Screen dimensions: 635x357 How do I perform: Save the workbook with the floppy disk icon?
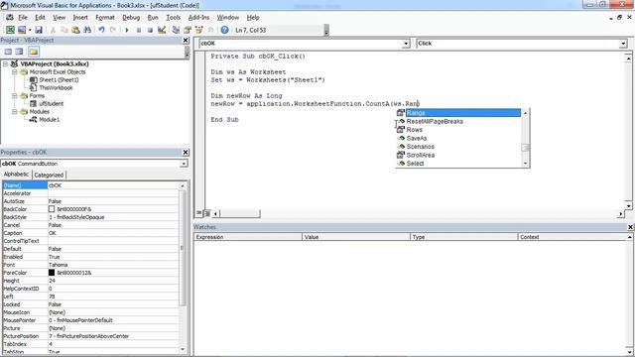click(x=39, y=30)
